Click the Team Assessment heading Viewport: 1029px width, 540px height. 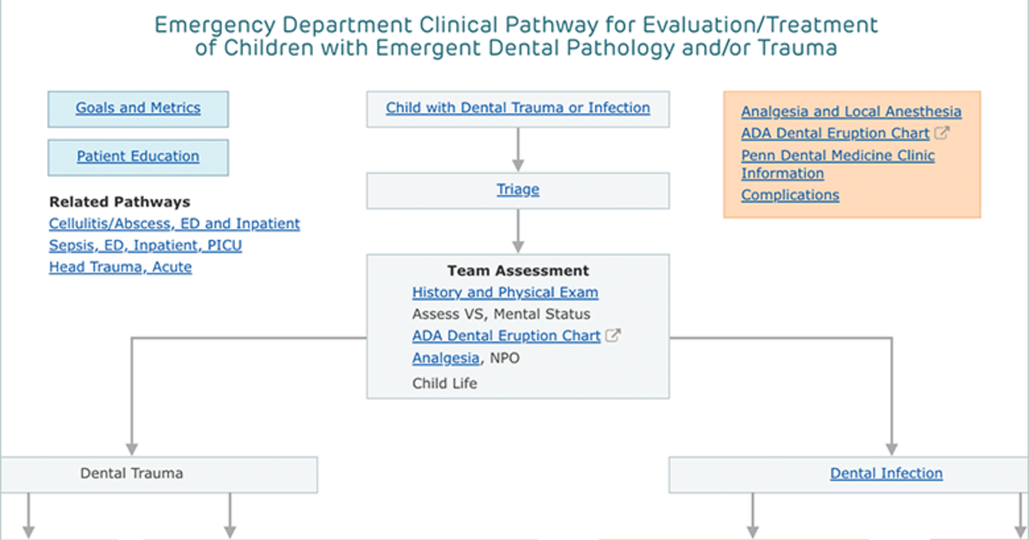(518, 271)
